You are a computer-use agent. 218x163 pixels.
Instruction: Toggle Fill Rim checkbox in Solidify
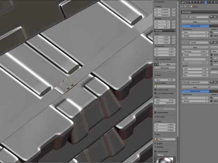point(212,64)
